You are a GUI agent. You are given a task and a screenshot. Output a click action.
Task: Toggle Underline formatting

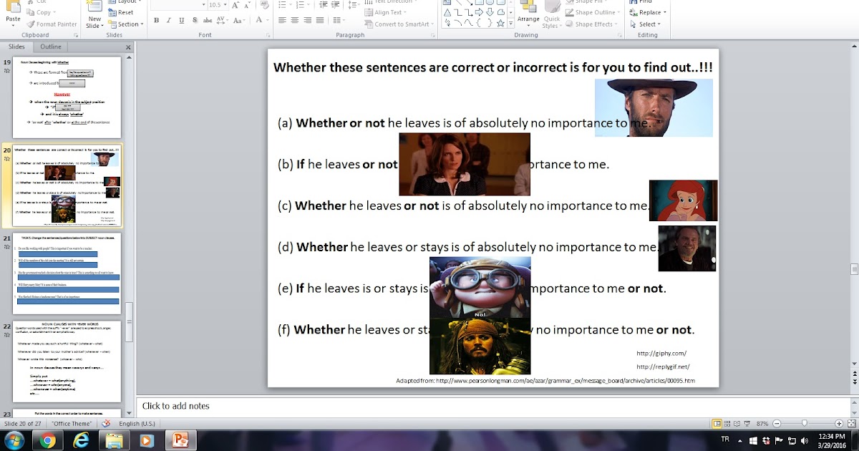[x=183, y=21]
